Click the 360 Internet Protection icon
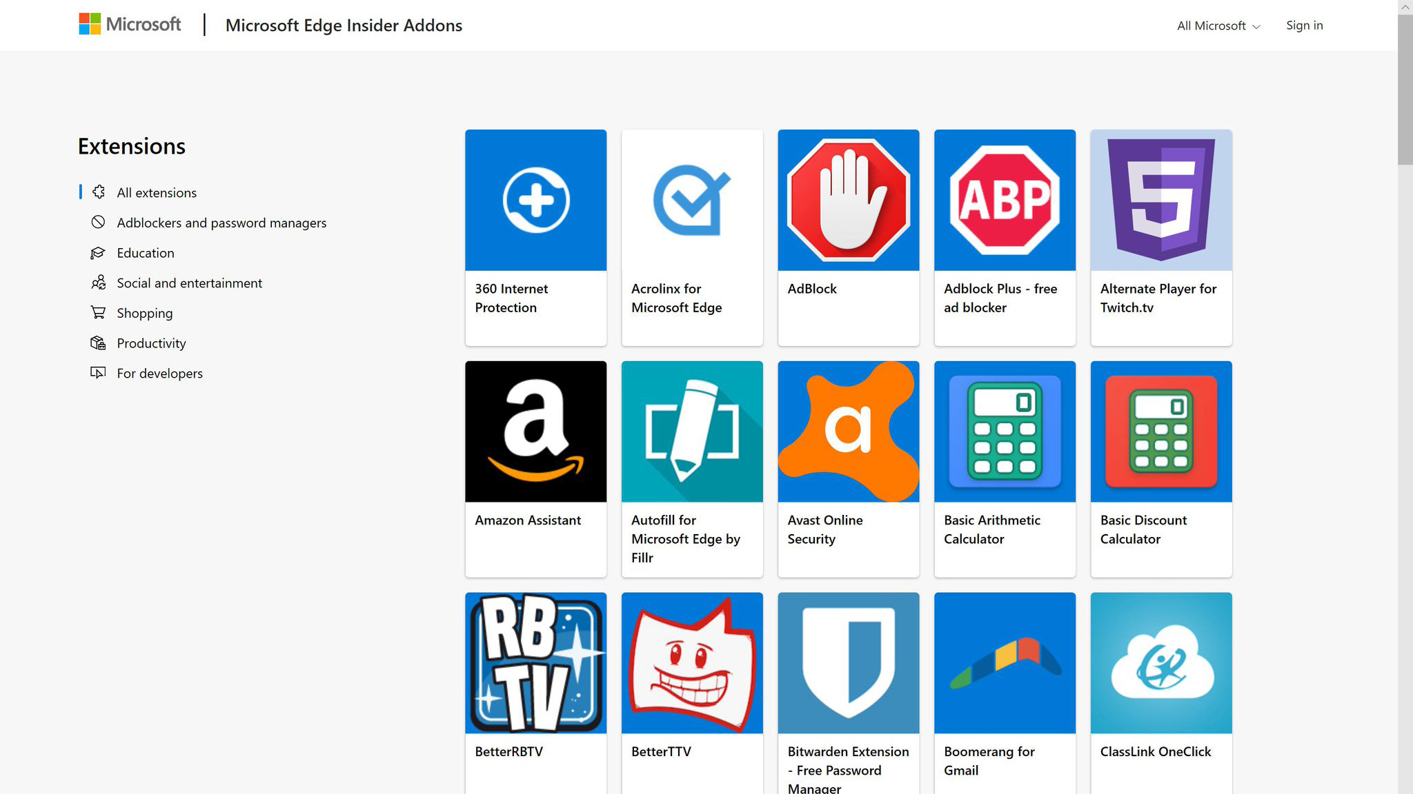This screenshot has height=794, width=1413. (x=535, y=200)
